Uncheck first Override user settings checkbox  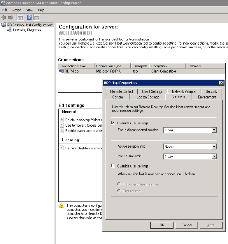pos(113,123)
